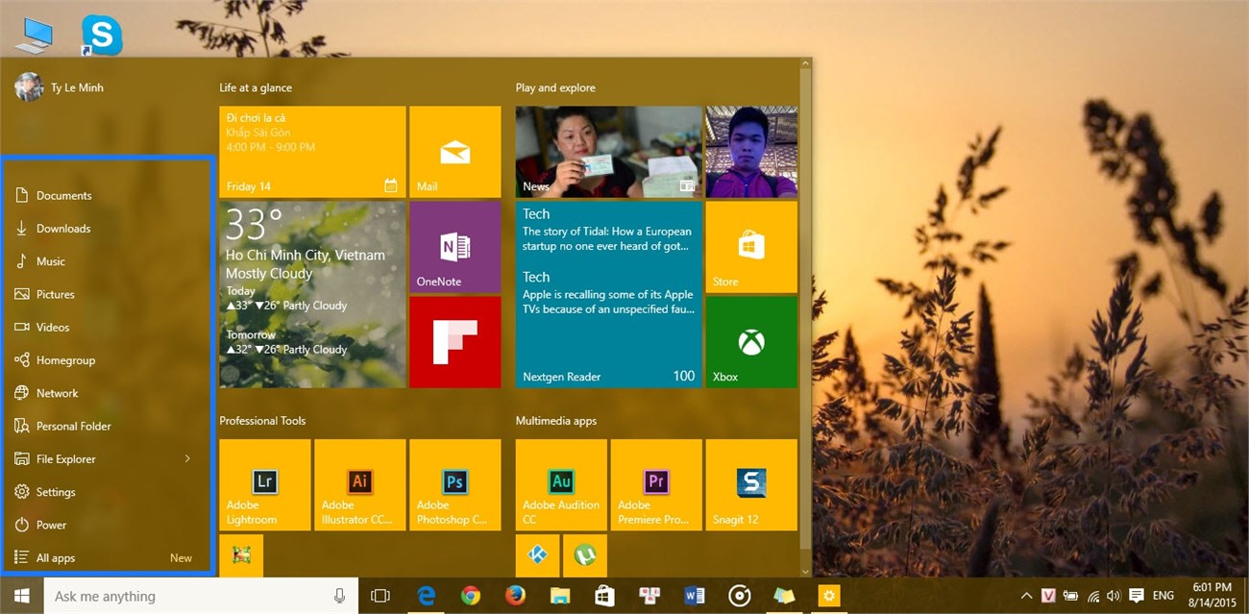This screenshot has width=1249, height=614.
Task: Open active yellow taskbar app icon
Action: pos(828,596)
